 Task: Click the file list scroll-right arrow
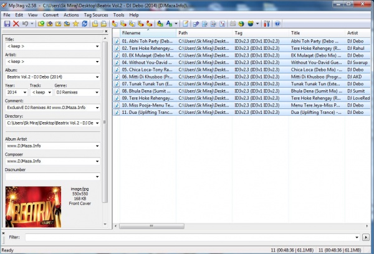pyautogui.click(x=367, y=226)
